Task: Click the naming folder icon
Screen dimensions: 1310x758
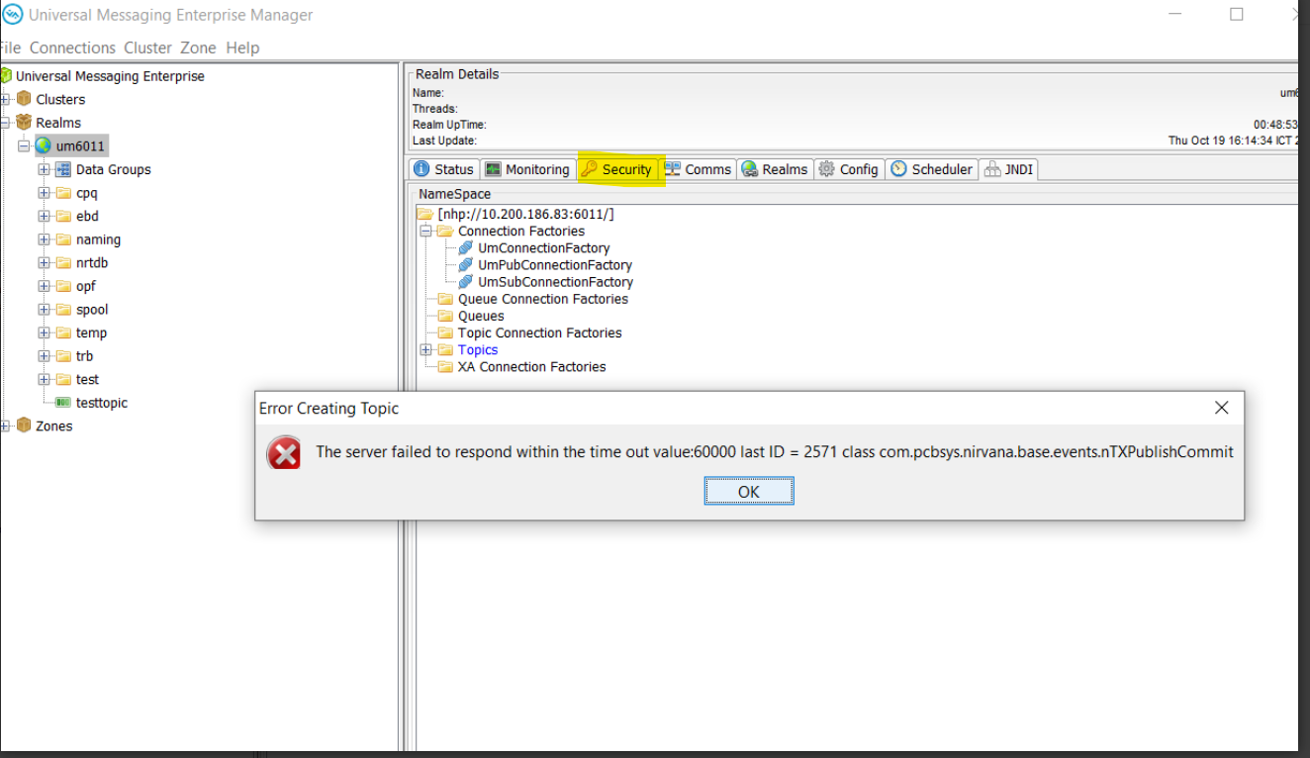Action: [63, 239]
